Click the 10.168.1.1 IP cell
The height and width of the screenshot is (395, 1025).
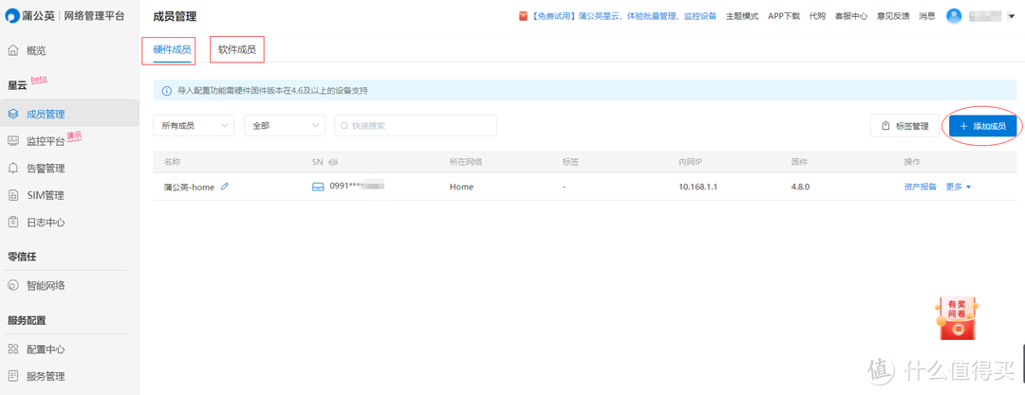[699, 187]
